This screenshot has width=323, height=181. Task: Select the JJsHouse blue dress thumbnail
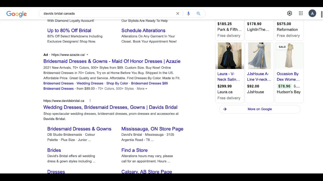[x=259, y=56]
